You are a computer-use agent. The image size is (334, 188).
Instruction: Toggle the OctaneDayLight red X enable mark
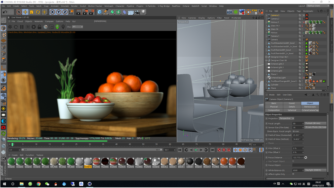coord(304,78)
